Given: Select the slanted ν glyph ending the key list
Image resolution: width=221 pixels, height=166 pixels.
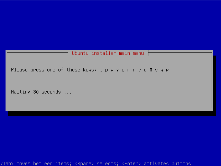Looking at the screenshot, I should pyautogui.click(x=167, y=70).
